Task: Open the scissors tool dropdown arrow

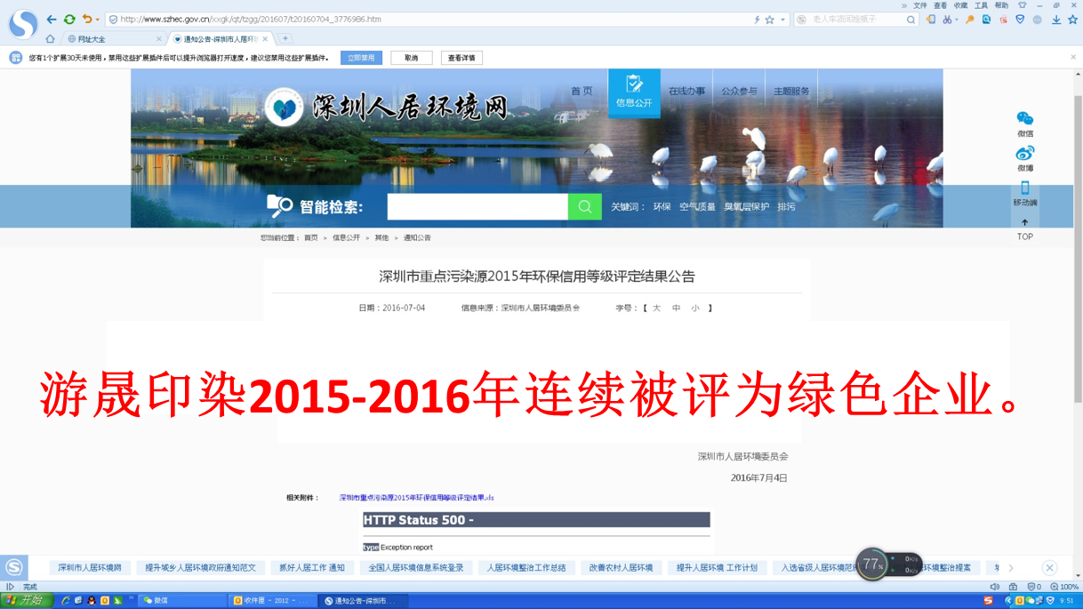Action: 957,20
